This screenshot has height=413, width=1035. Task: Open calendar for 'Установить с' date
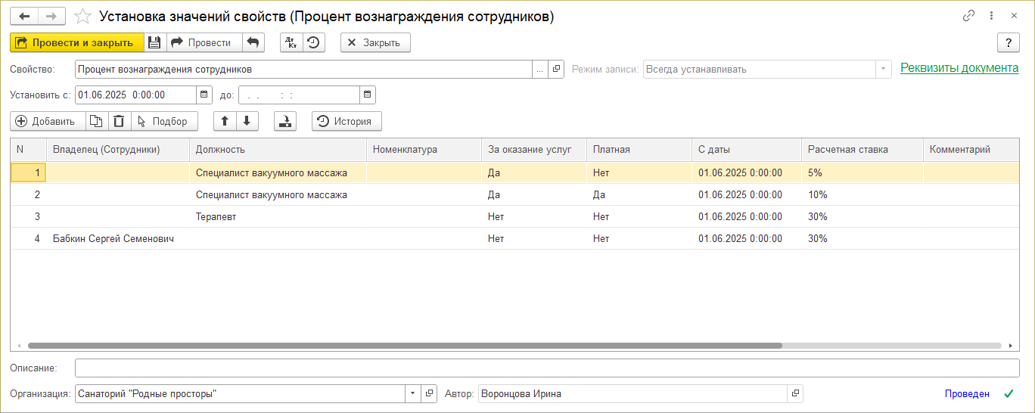click(x=203, y=95)
